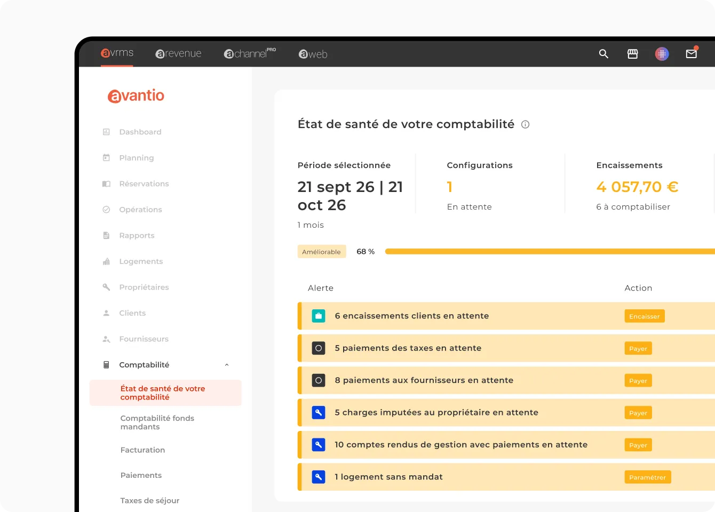
Task: Click Payer for paiements aux fournisseurs
Action: 638,381
